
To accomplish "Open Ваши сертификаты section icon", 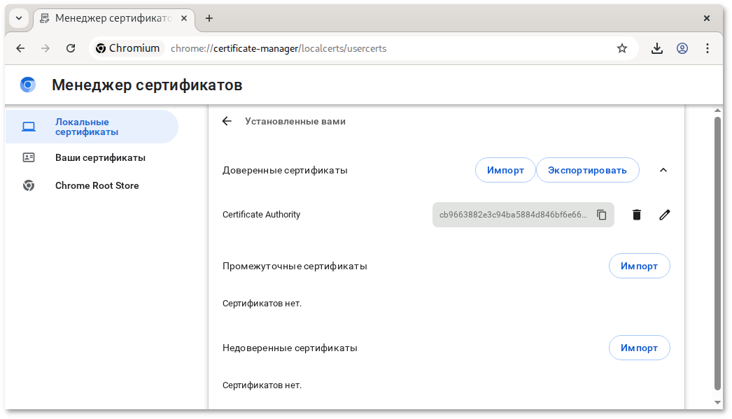I will (29, 157).
